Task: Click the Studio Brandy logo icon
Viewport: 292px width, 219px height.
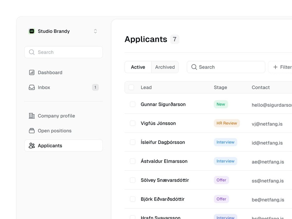Action: tap(32, 31)
